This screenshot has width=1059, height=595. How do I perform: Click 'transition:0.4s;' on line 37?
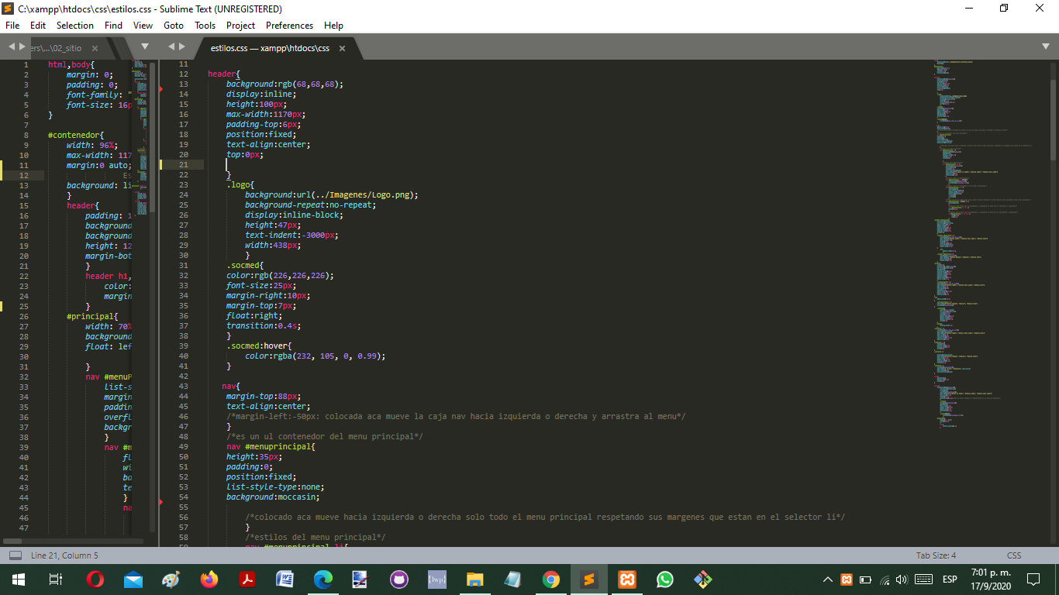(264, 325)
